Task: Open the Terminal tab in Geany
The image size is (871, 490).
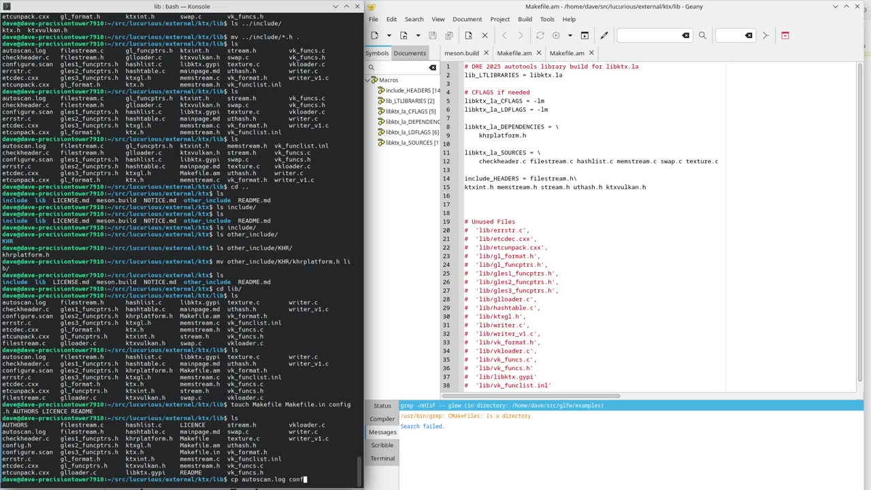Action: tap(382, 458)
